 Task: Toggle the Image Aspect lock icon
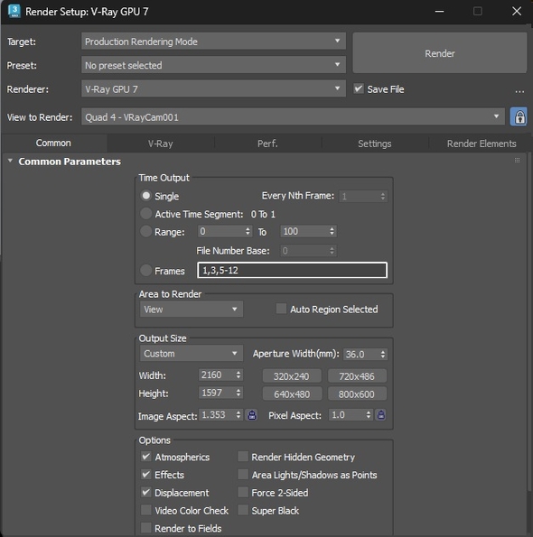252,415
